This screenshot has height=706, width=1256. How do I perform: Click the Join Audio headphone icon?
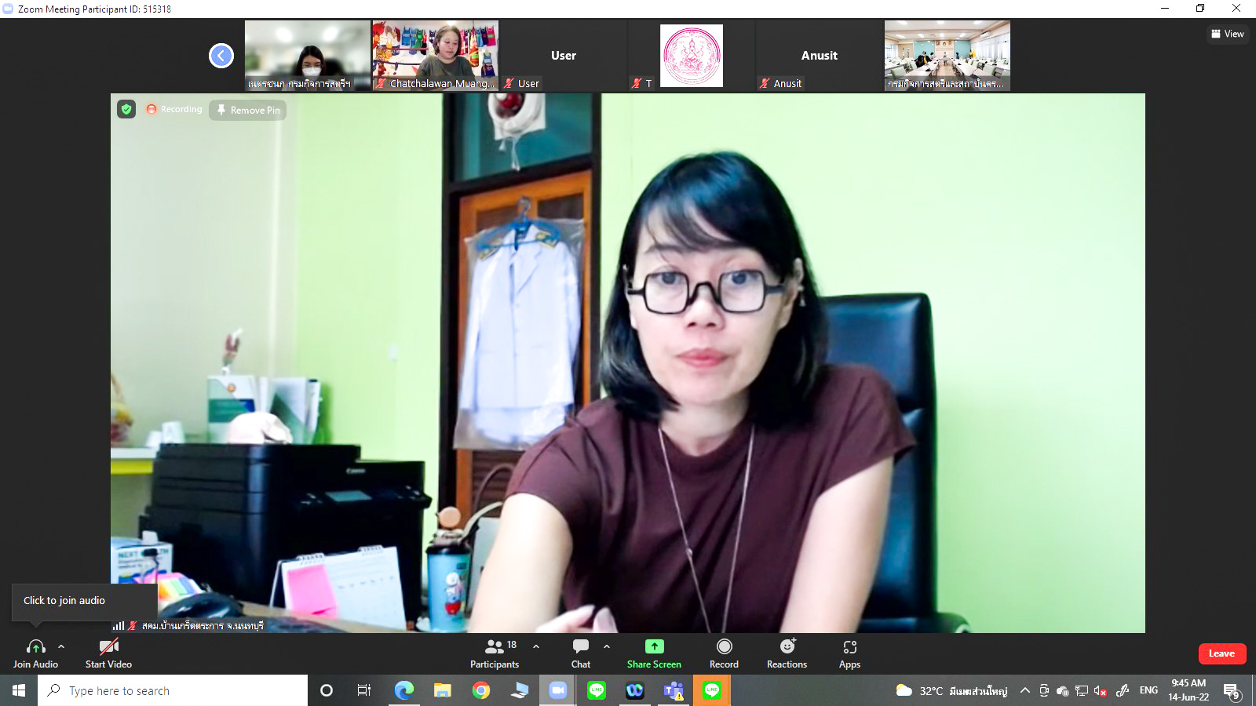click(x=35, y=647)
